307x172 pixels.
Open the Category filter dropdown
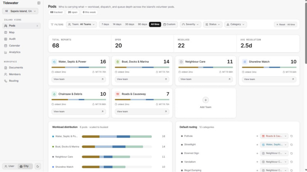click(235, 24)
